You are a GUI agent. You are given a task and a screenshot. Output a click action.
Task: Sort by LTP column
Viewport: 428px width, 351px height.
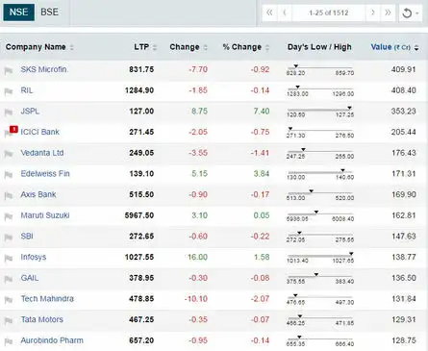(x=145, y=47)
